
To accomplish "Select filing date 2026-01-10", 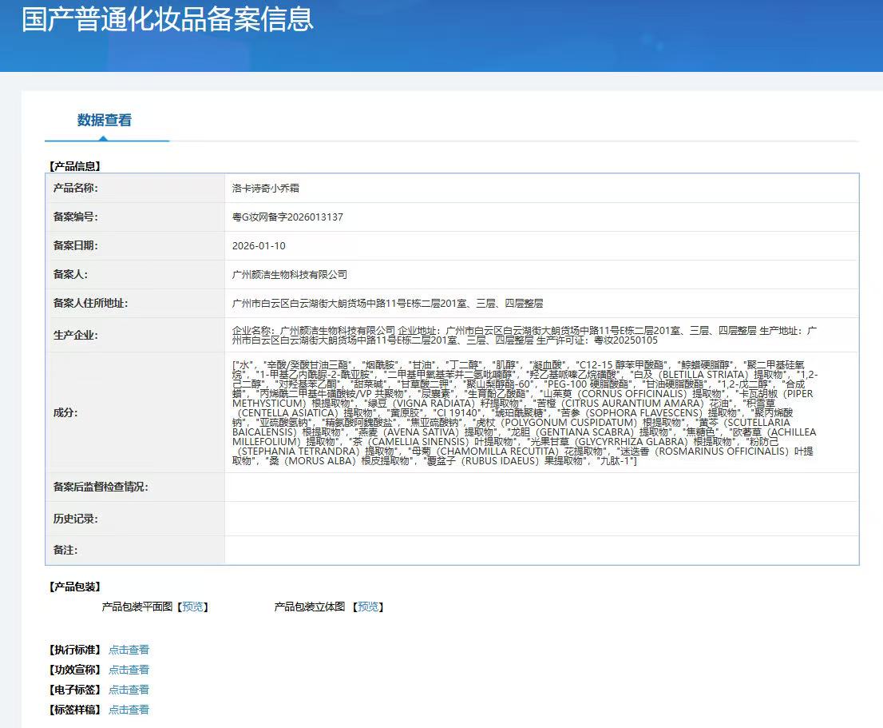I will [x=259, y=245].
